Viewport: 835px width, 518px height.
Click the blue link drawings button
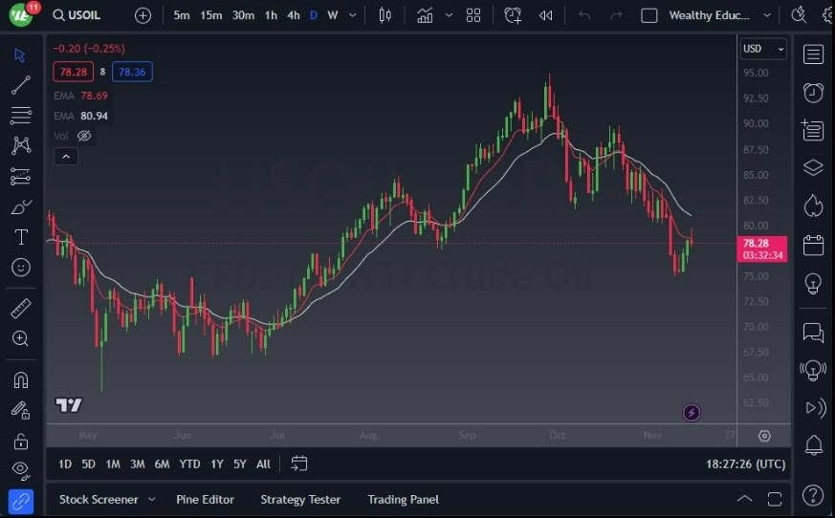point(21,502)
